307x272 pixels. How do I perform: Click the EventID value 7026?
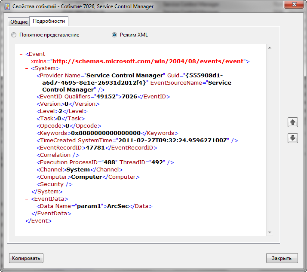(129, 97)
